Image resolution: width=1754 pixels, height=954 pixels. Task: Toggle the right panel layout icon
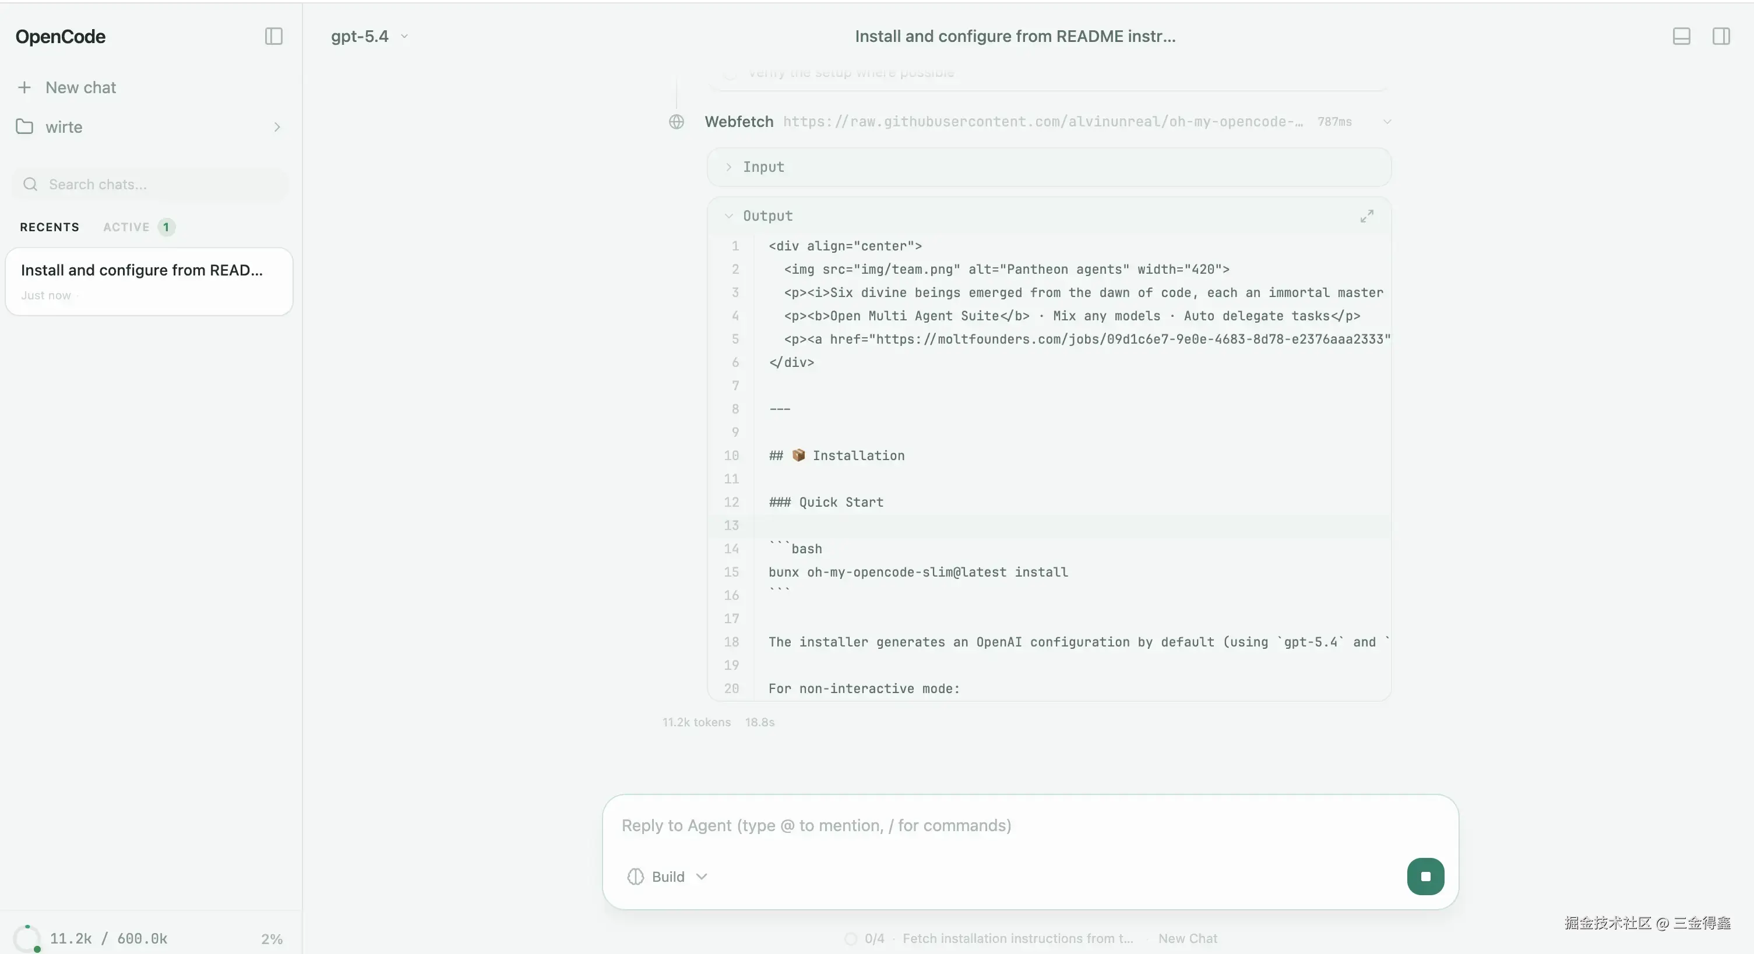click(x=1721, y=36)
